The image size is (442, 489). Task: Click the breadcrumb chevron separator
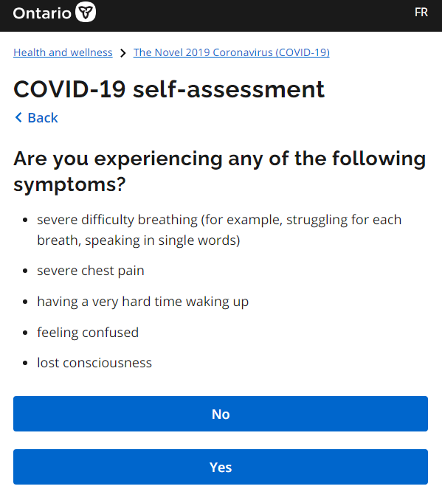[x=123, y=53]
